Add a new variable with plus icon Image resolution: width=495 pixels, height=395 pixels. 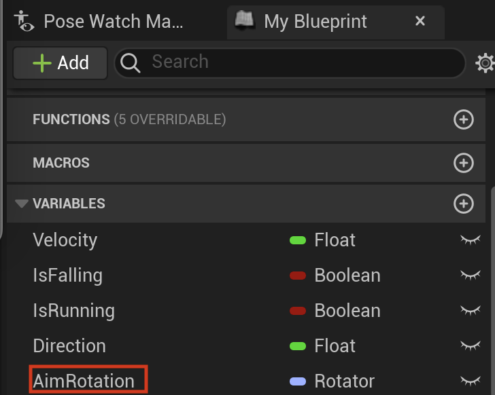[x=464, y=204]
